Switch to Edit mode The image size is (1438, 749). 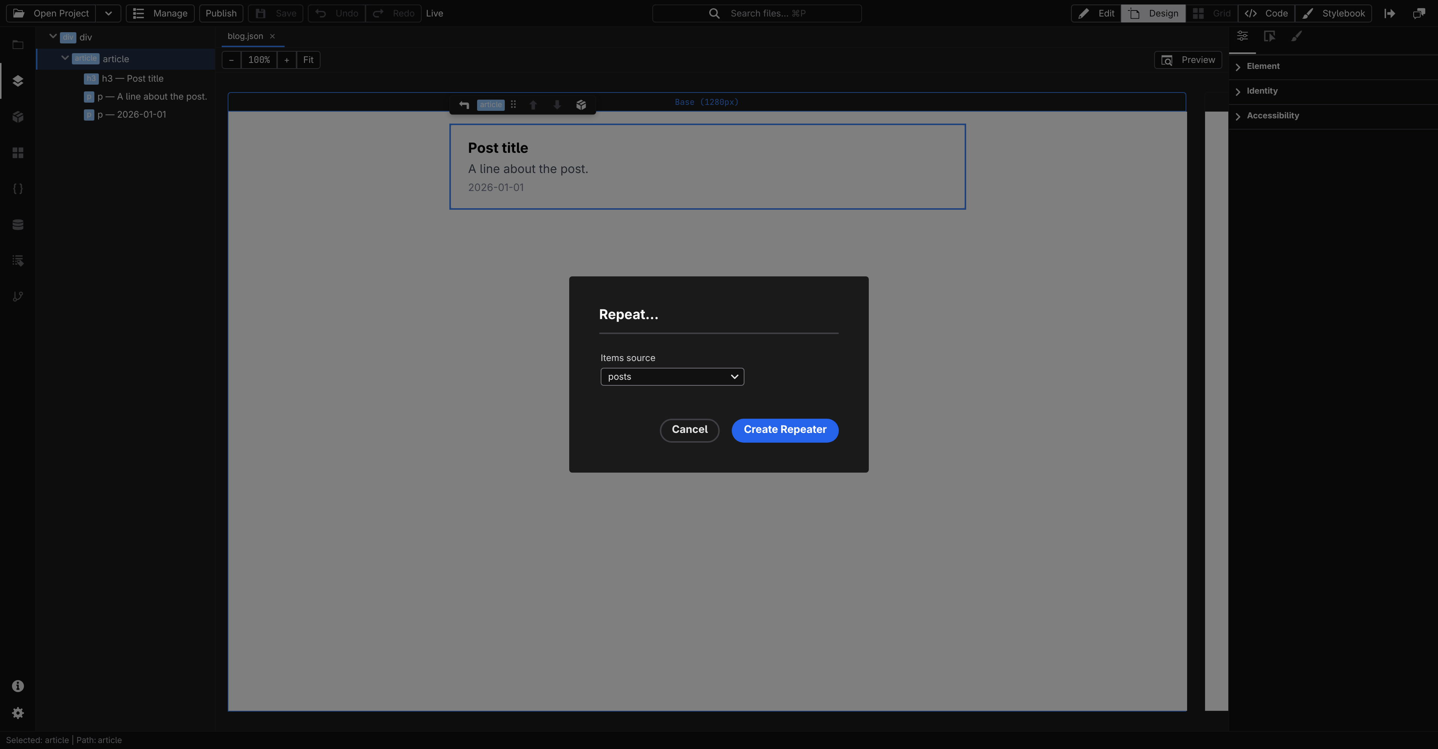click(x=1096, y=13)
